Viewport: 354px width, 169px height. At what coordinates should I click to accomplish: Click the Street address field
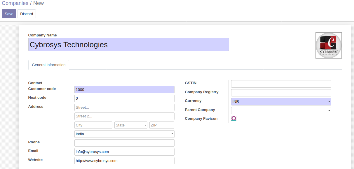(124, 108)
